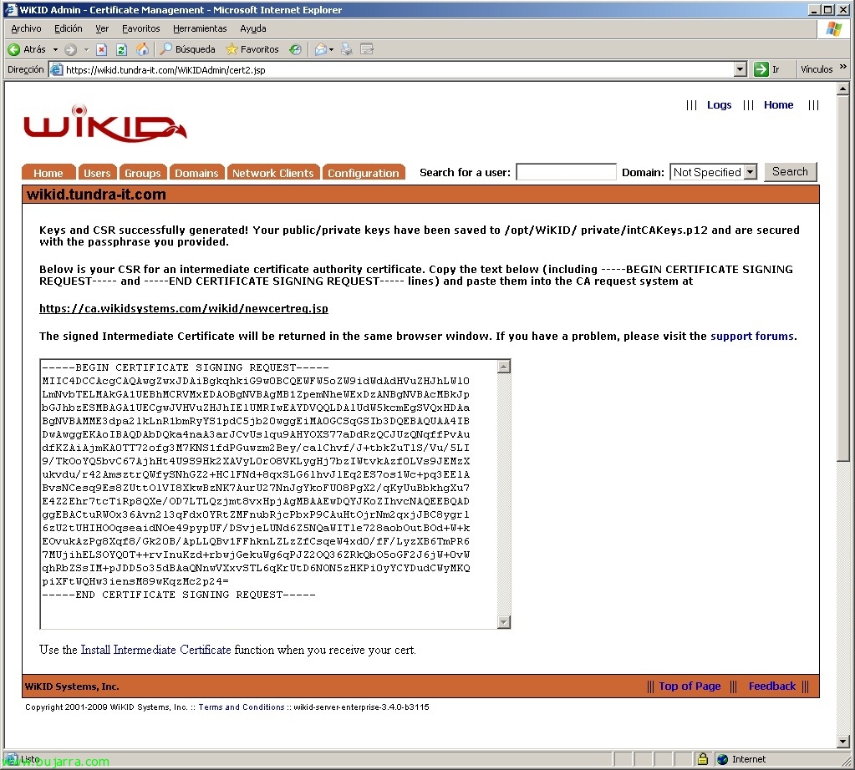This screenshot has width=855, height=770.
Task: Switch to the Configuration tab
Action: pos(364,172)
